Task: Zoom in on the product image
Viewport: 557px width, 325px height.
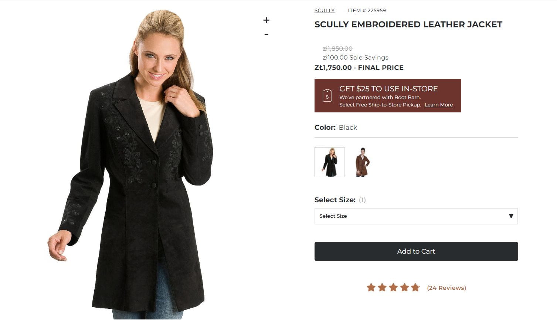Action: pos(266,20)
